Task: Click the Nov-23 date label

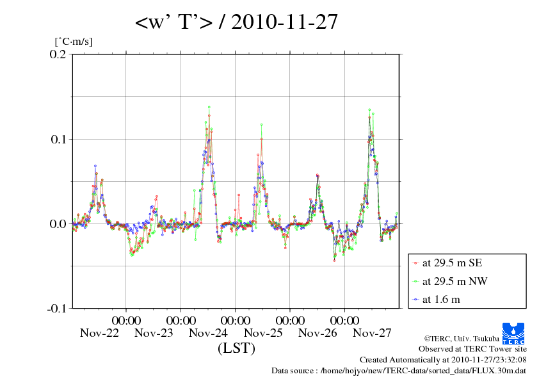Action: tap(154, 333)
